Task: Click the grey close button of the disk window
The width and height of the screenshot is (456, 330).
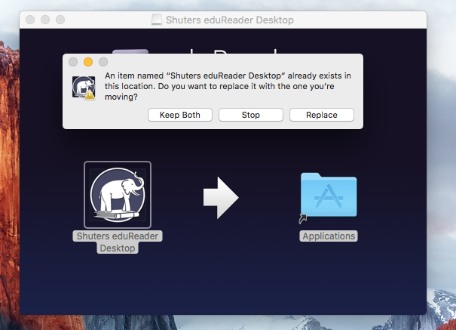Action: 30,20
